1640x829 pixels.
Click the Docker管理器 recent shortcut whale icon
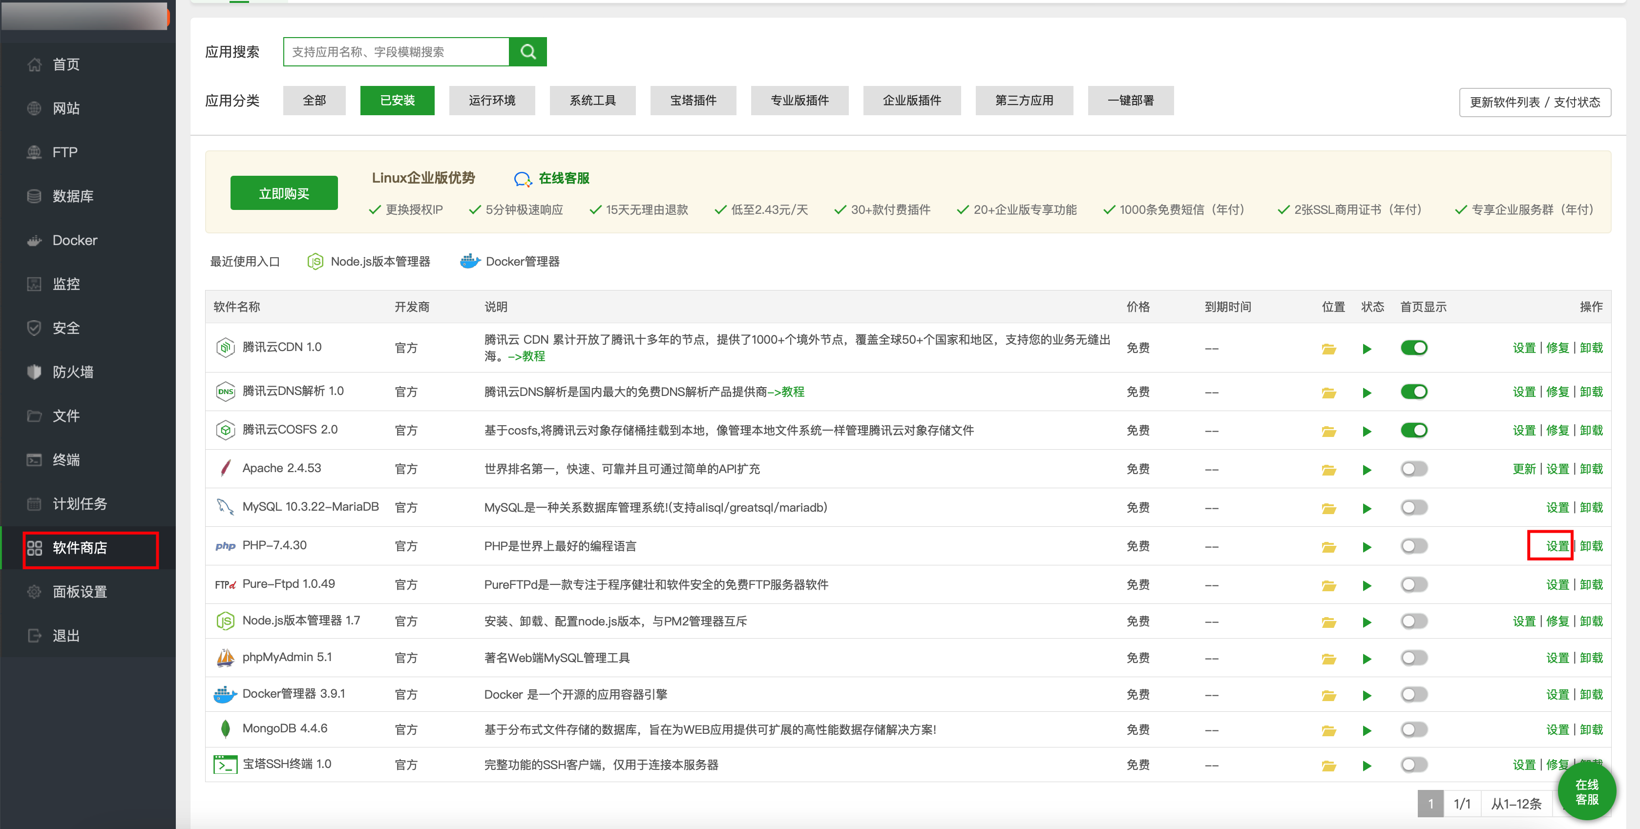click(x=469, y=262)
